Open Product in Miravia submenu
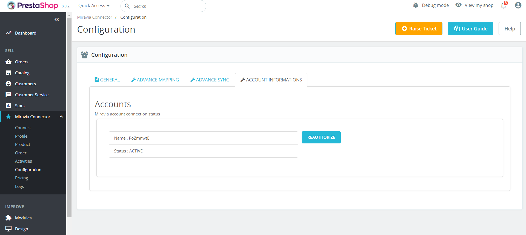 [x=22, y=145]
